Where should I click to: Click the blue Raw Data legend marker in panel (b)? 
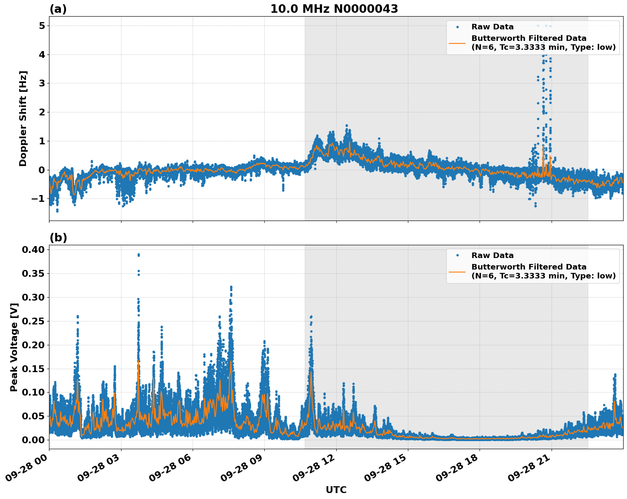pos(457,254)
